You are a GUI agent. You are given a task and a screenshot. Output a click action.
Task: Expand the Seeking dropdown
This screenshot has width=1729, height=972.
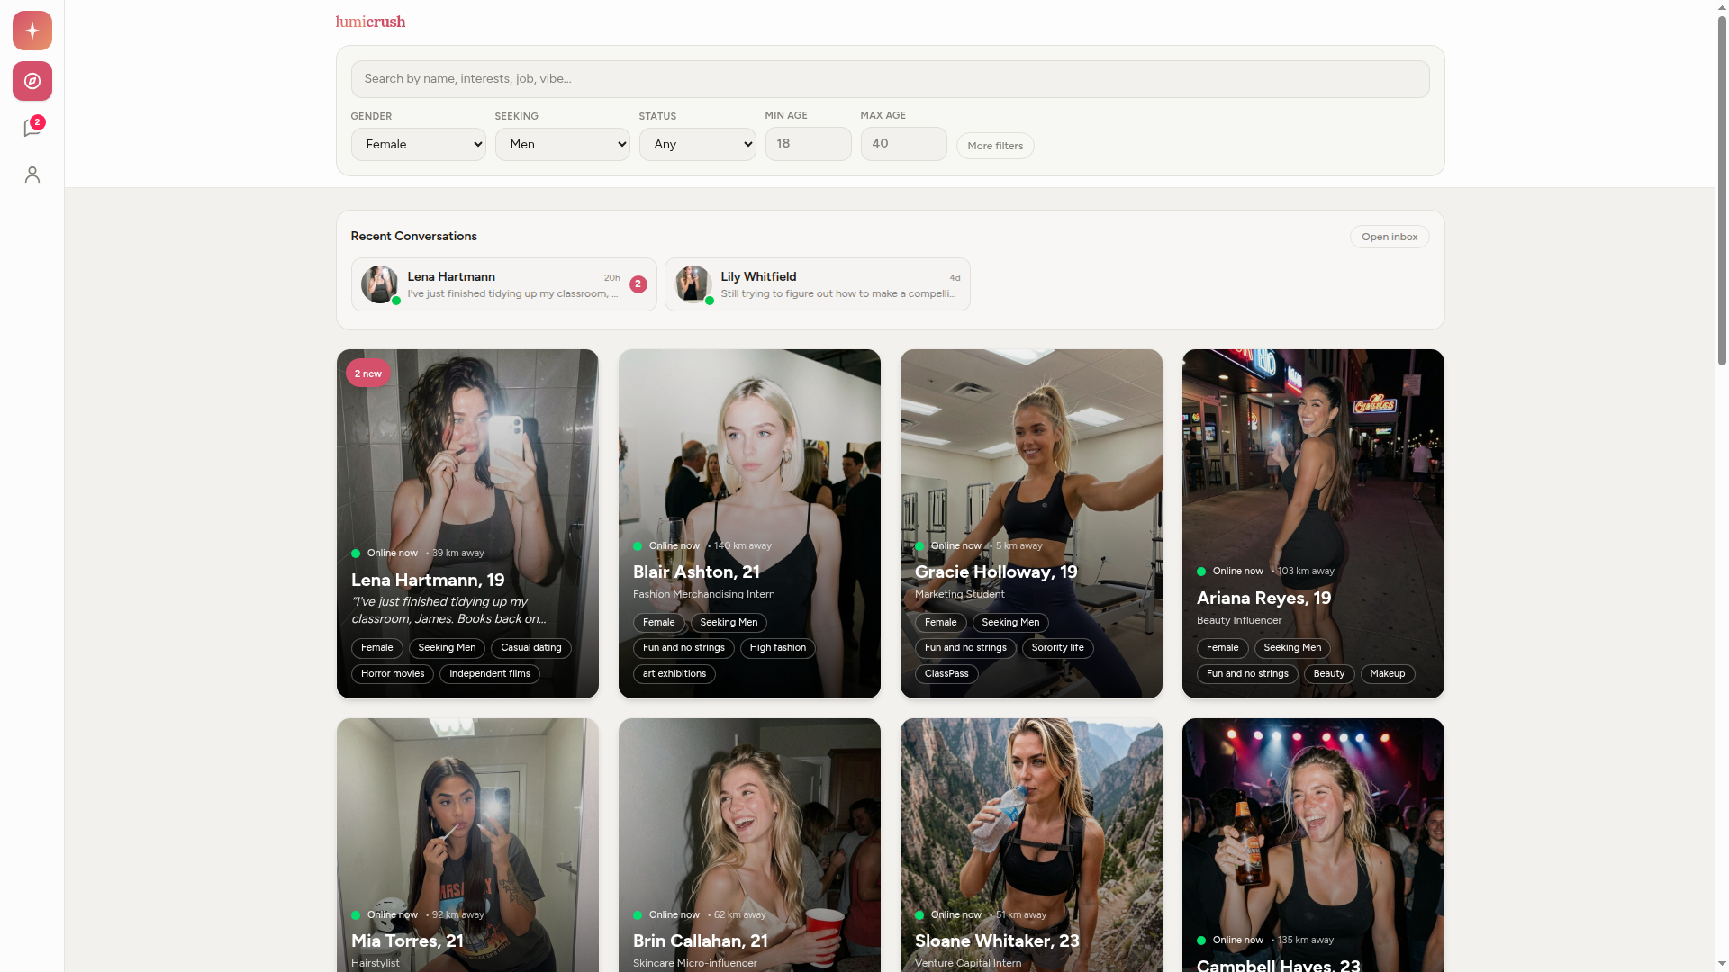point(562,144)
